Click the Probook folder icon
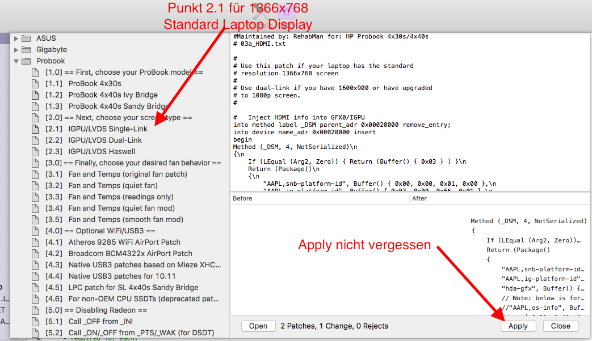 point(26,61)
